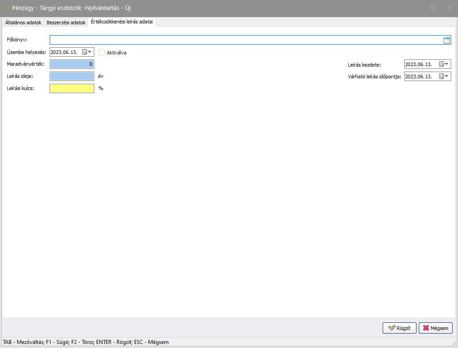Select the Leírás ideje year field

pyautogui.click(x=72, y=77)
